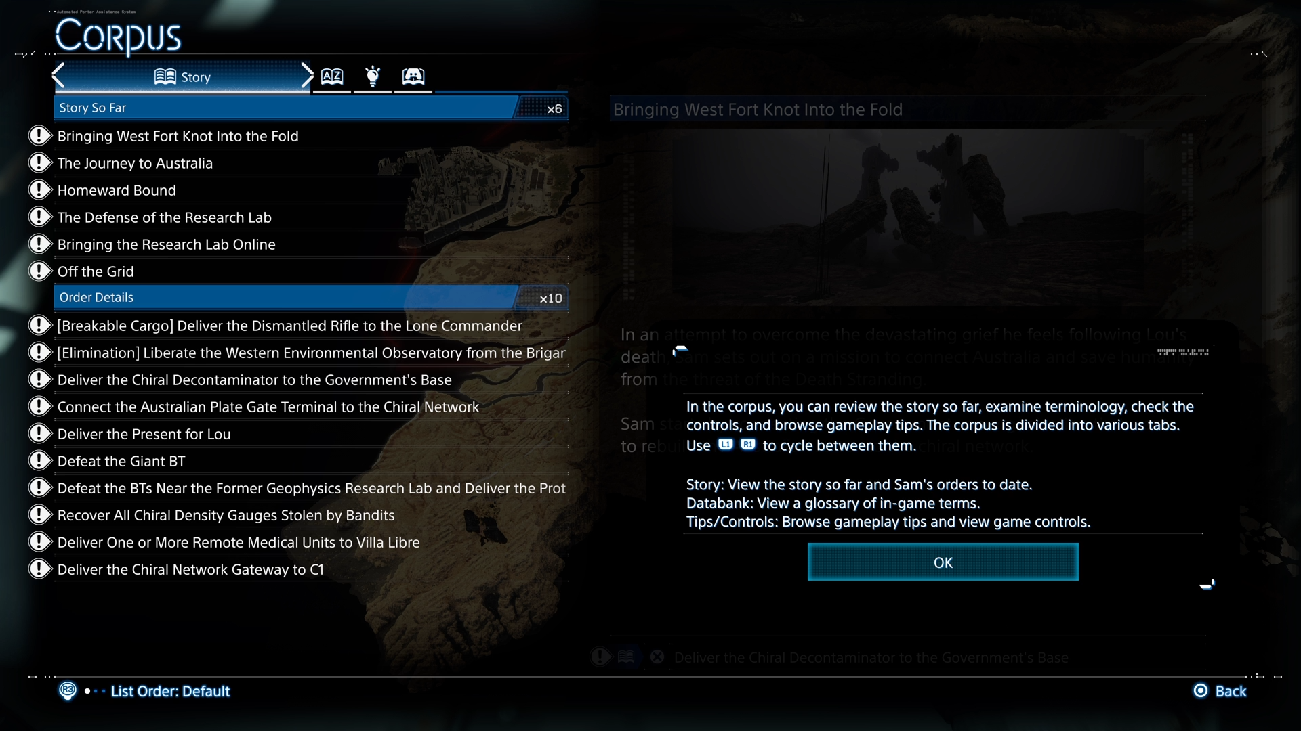Click the R1 button glyph in the tutorial text

tap(748, 445)
